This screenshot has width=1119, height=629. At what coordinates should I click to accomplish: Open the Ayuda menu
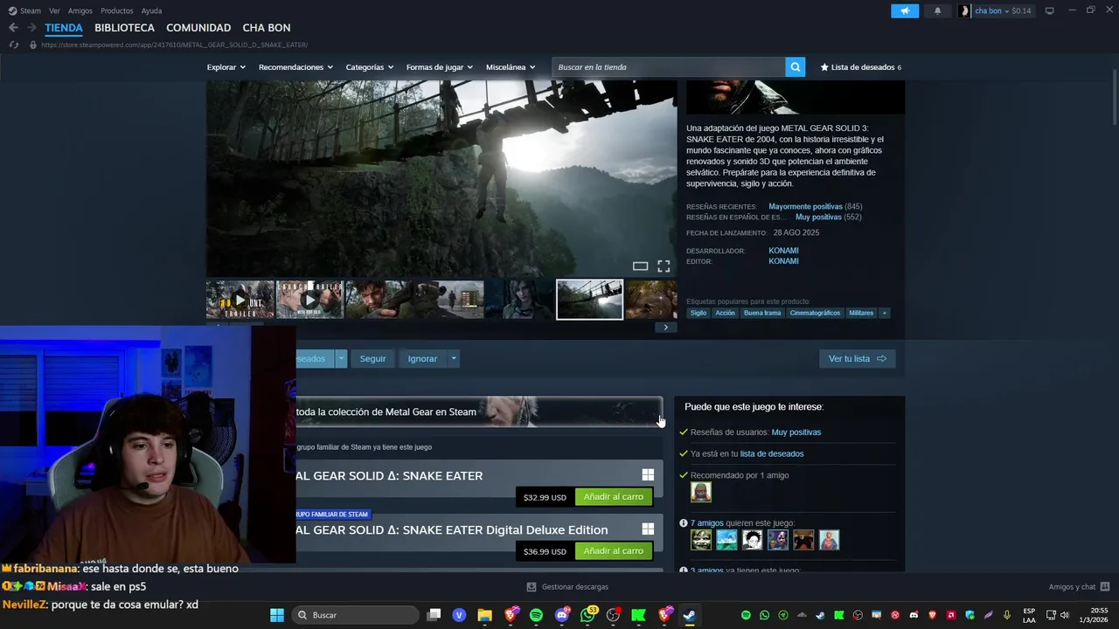pos(151,10)
